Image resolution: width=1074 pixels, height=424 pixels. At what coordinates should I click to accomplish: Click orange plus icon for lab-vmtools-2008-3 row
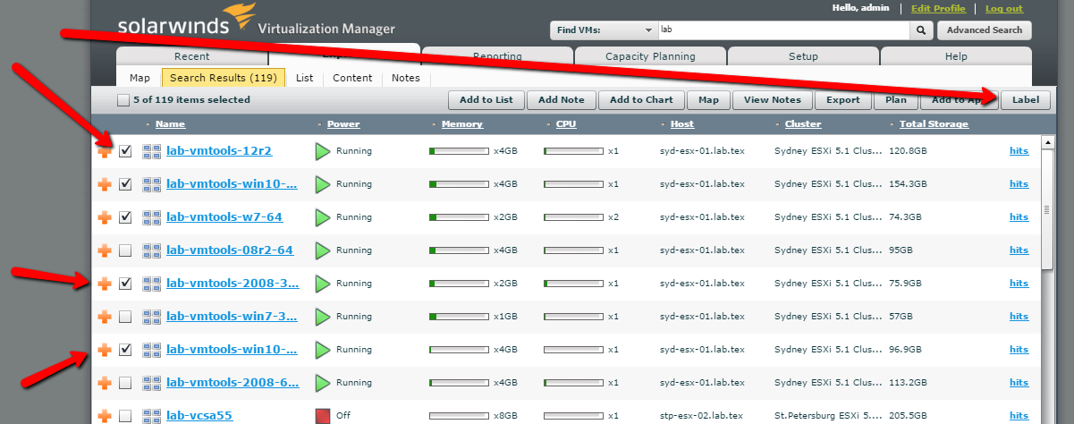pyautogui.click(x=105, y=284)
